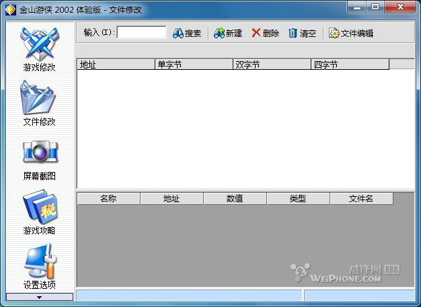The image size is (421, 307).
Task: Focus the 输入(I) text field
Action: pyautogui.click(x=141, y=32)
